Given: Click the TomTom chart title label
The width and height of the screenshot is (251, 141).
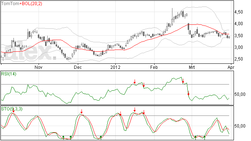Looking at the screenshot, I should [x=10, y=4].
